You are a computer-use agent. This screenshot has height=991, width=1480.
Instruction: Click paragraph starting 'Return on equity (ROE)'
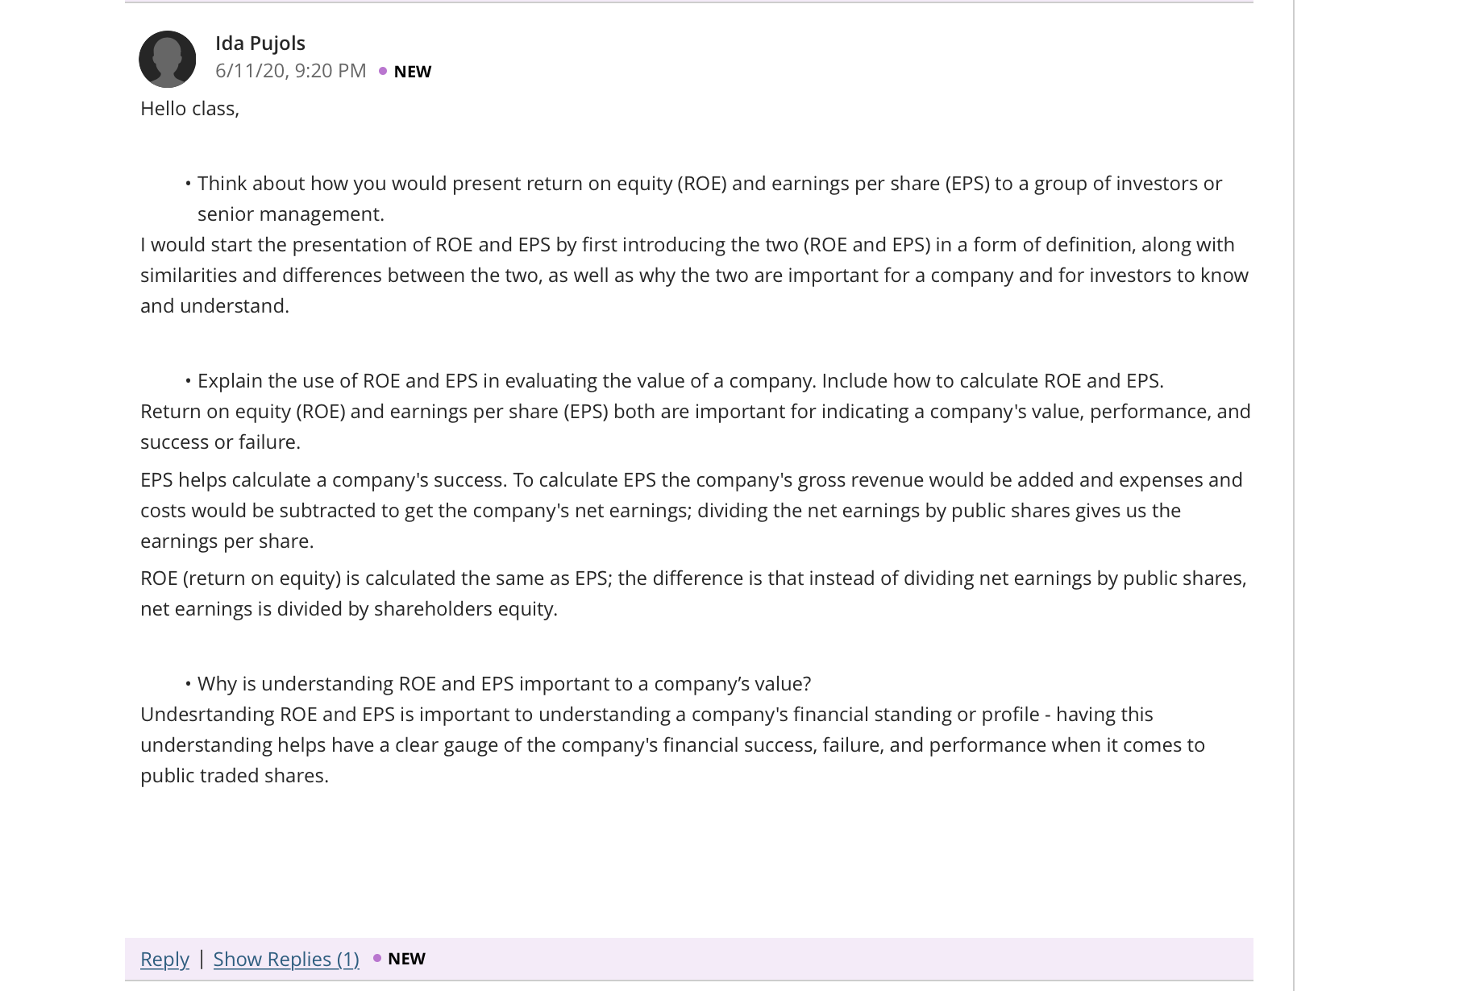coord(696,426)
